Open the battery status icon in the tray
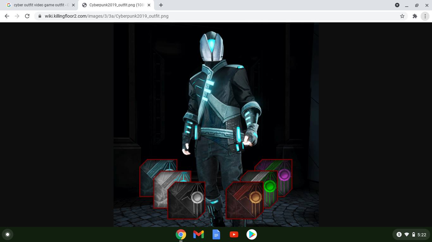The height and width of the screenshot is (242, 432). click(x=413, y=234)
